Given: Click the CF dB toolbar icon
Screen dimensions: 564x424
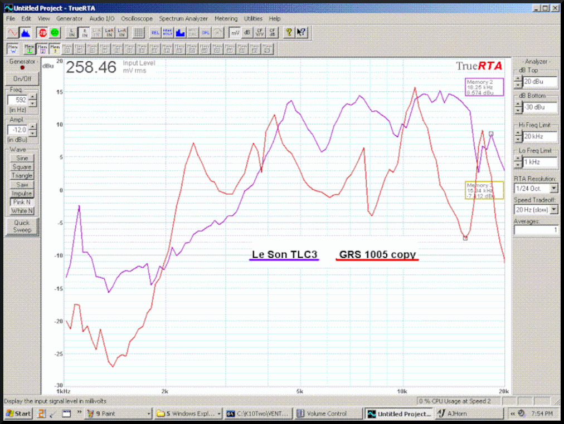Looking at the screenshot, I should coord(272,33).
